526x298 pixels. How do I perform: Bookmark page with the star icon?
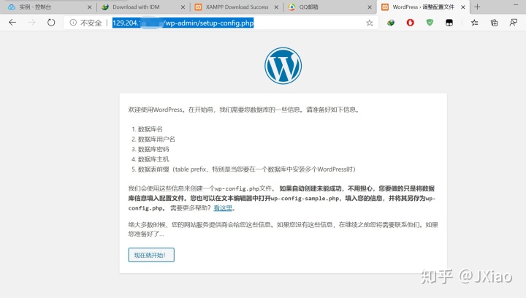pos(370,23)
